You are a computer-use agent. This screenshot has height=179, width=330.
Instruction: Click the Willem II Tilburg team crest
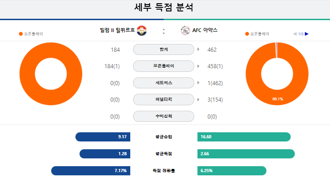pos(142,31)
